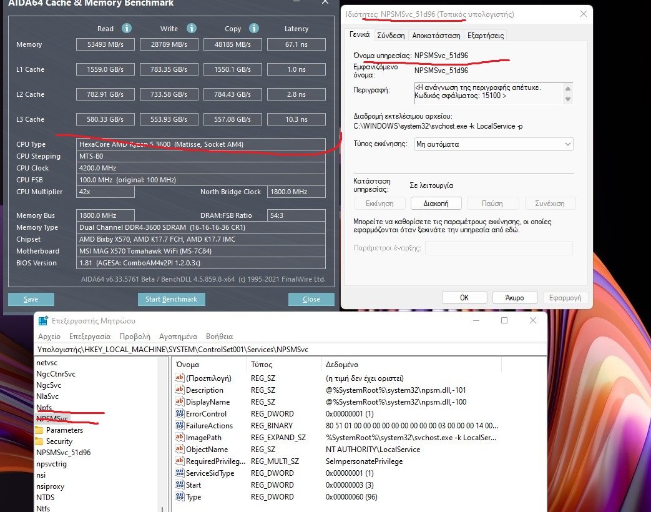The height and width of the screenshot is (512, 651).
Task: Click Memory Latency value 67.1 ns
Action: [x=296, y=44]
